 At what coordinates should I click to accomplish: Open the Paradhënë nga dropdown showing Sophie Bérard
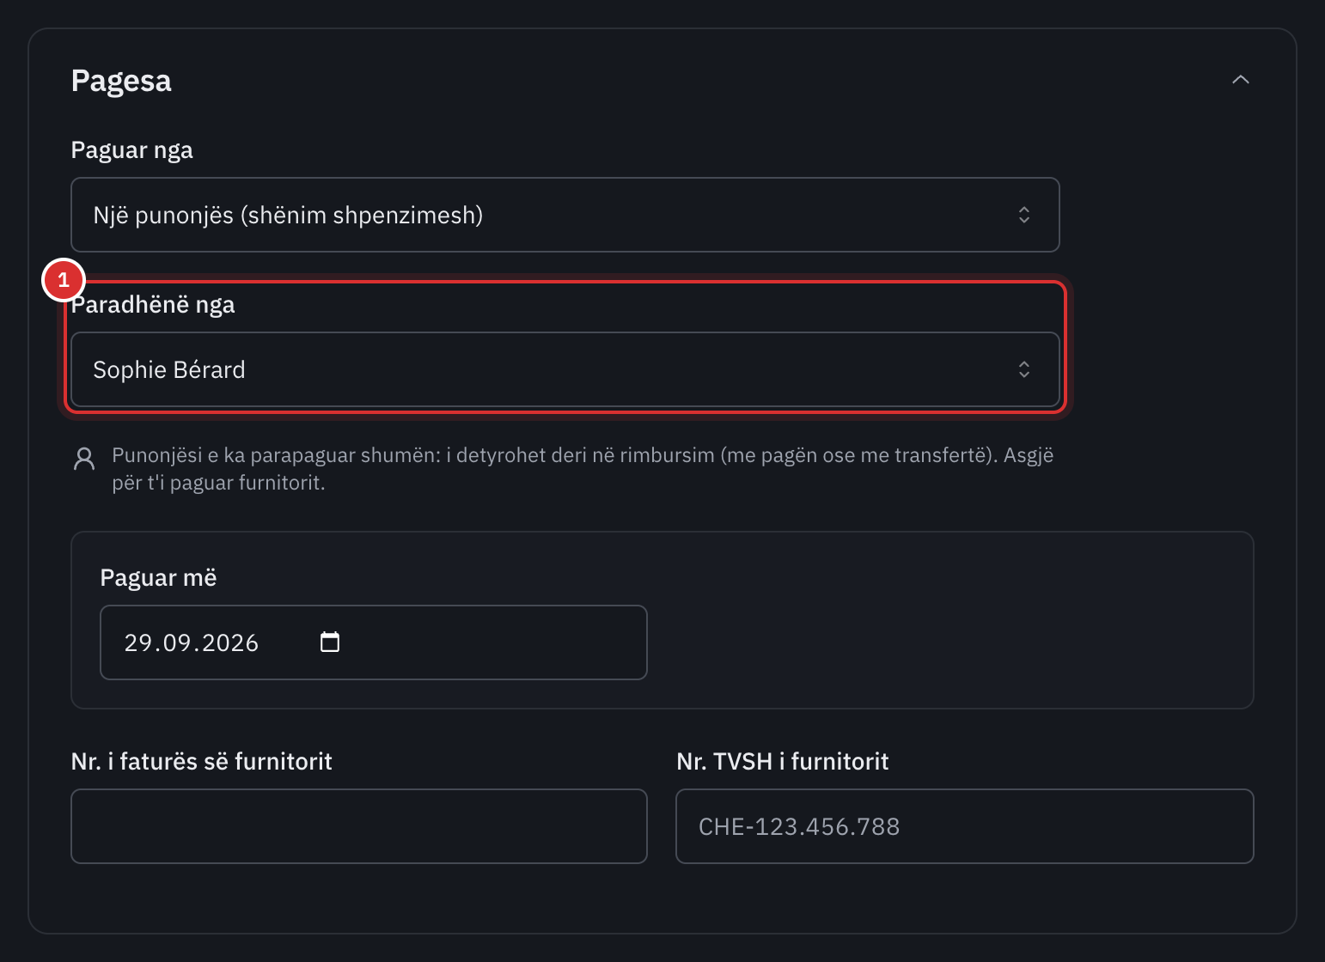pos(565,369)
